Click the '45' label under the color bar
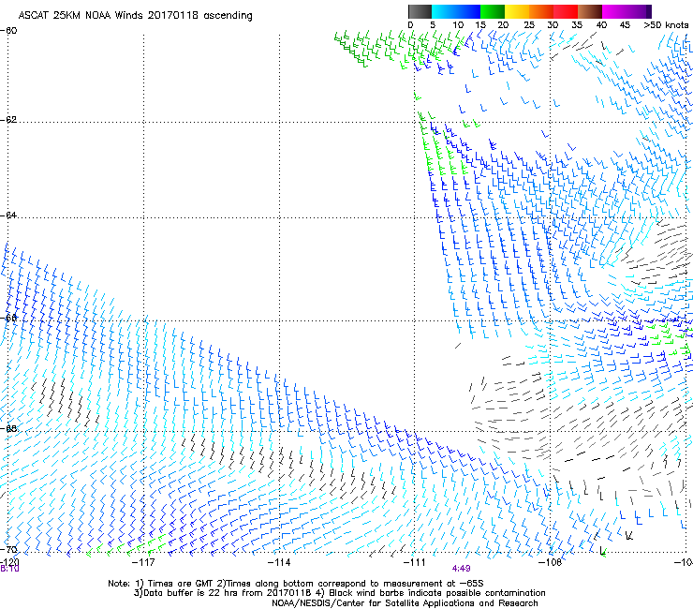Viewport: 693px width, 609px height. click(625, 25)
